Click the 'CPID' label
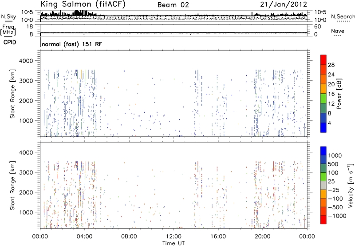Screen dimensions: 355x246 tap(10, 42)
